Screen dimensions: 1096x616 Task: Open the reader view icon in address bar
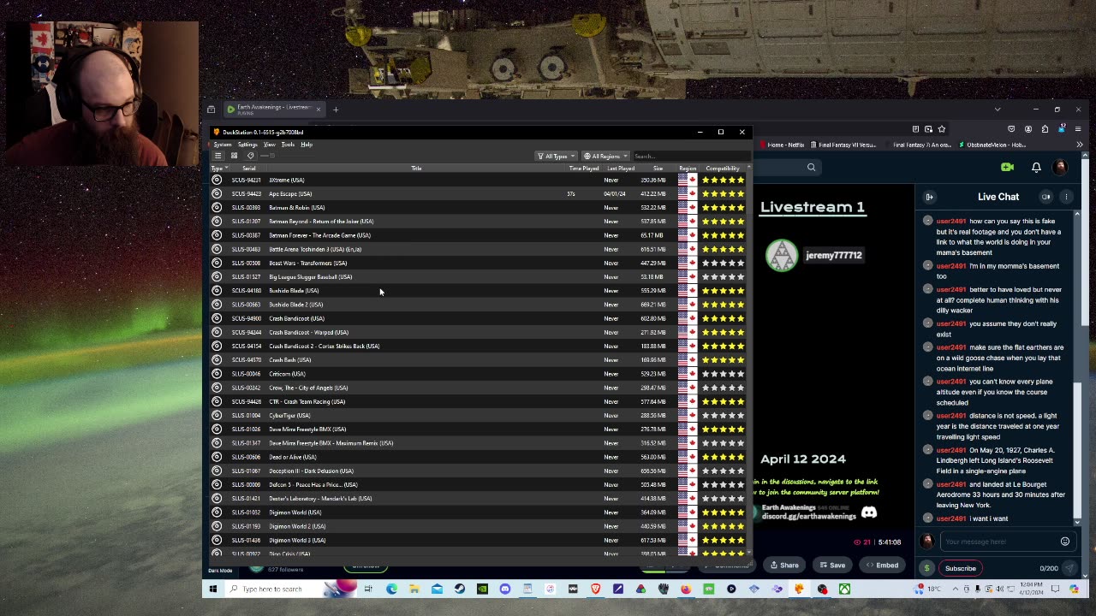pyautogui.click(x=915, y=129)
